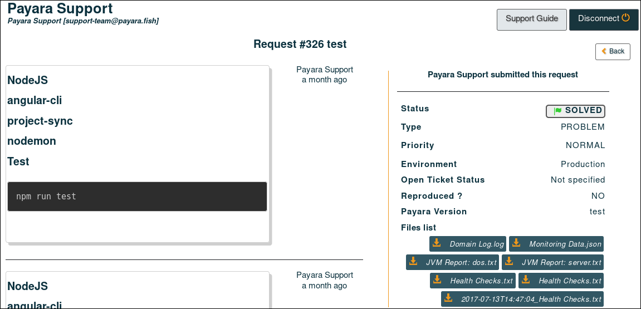Click the Type label
Screen dimensions: 641x309
411,127
